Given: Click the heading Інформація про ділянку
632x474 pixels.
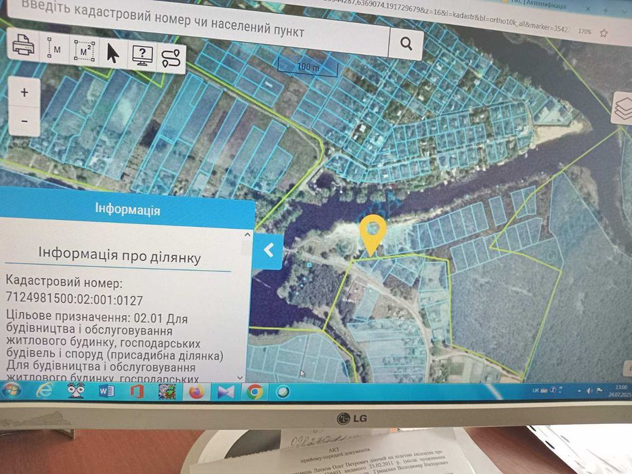Looking at the screenshot, I should [119, 255].
